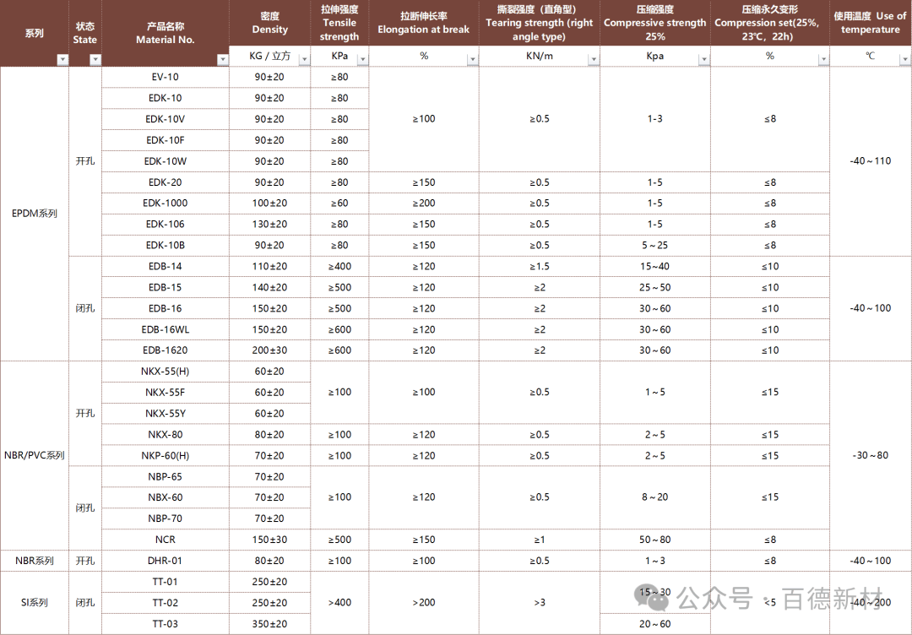This screenshot has height=635, width=912.
Task: Select the -30～80 temperature range cell
Action: pyautogui.click(x=870, y=456)
